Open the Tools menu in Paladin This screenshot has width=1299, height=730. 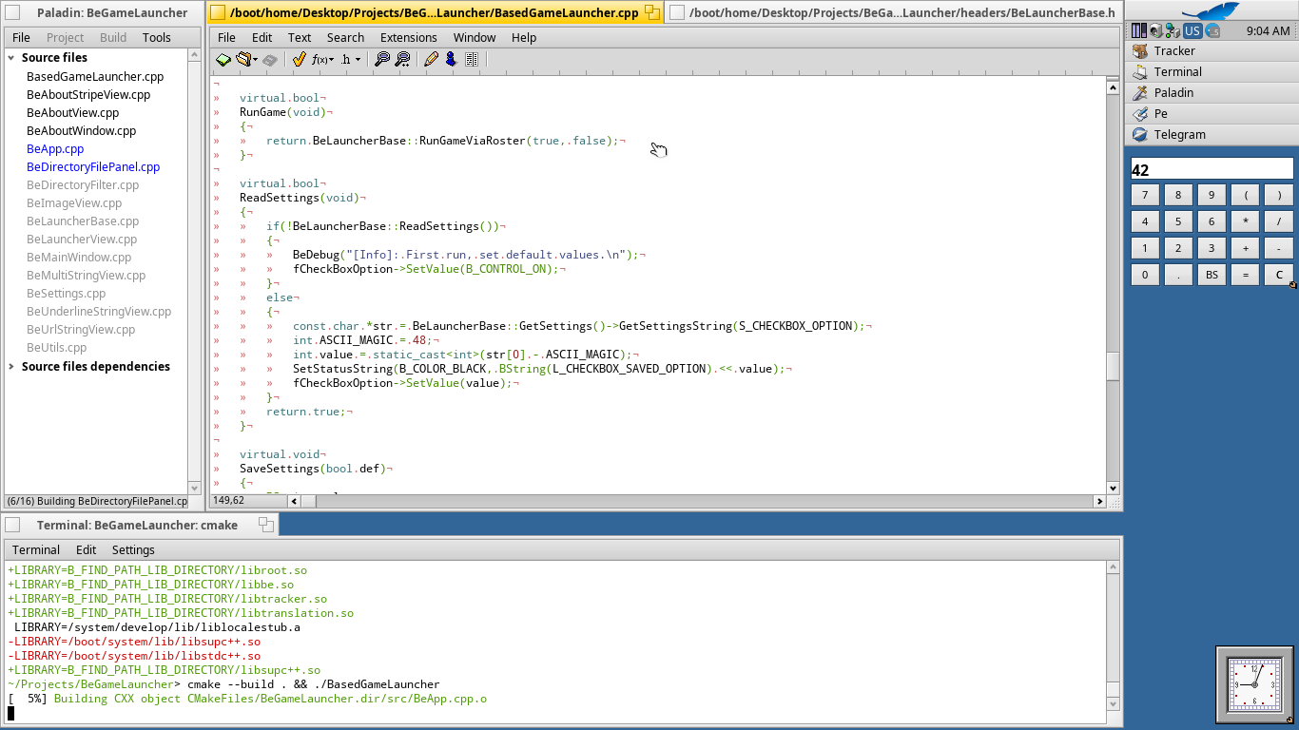[x=157, y=38]
